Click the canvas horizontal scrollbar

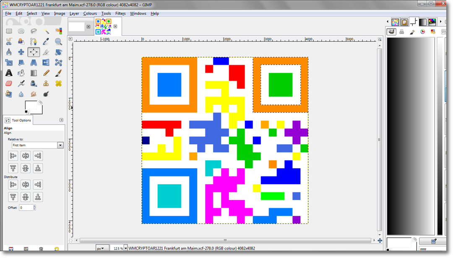pos(225,240)
